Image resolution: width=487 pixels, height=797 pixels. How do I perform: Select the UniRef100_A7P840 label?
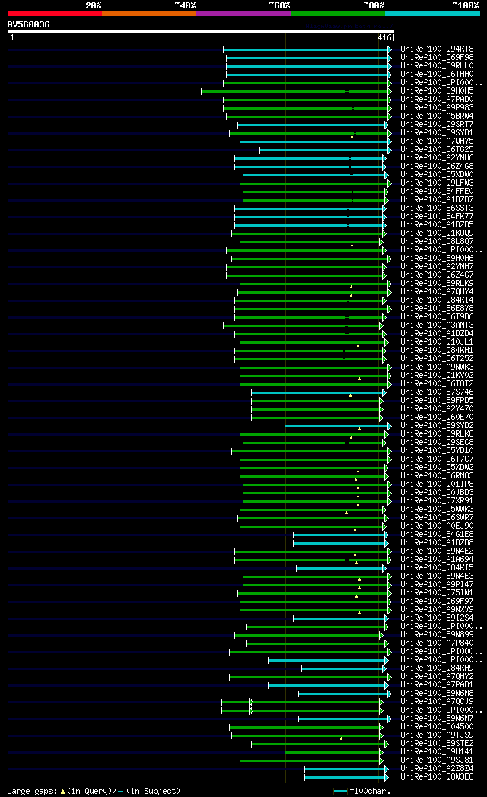click(437, 643)
